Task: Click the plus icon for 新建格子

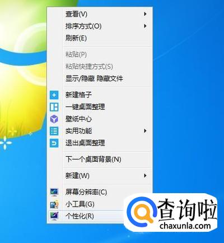Action: click(54, 95)
